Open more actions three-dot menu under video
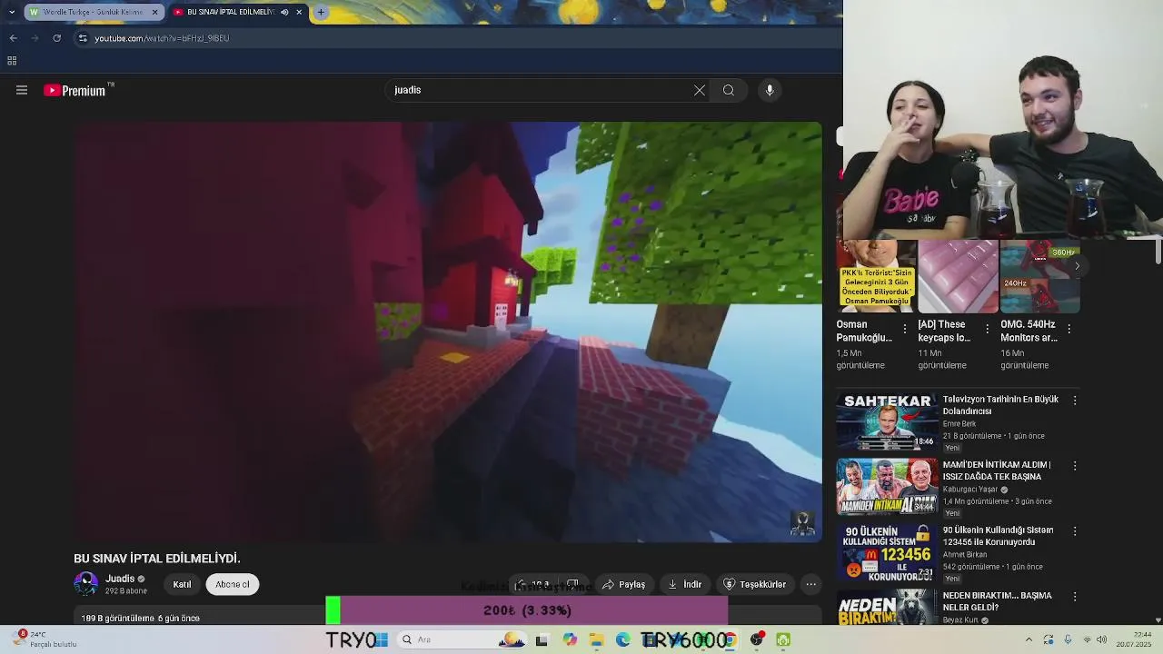The height and width of the screenshot is (654, 1163). (x=811, y=584)
